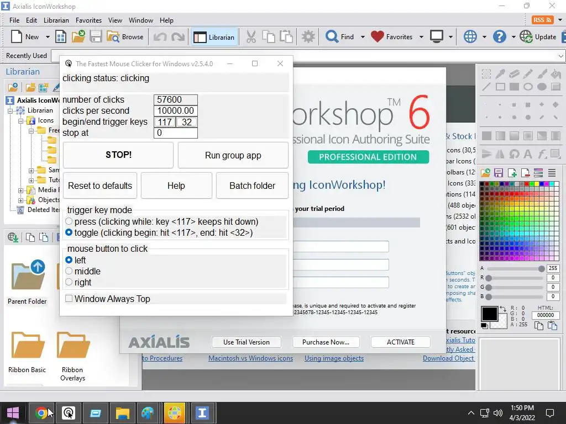This screenshot has width=566, height=424.
Task: Click the new icon project grid icon
Action: pyautogui.click(x=61, y=37)
